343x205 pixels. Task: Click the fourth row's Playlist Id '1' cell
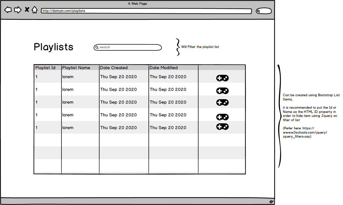(x=36, y=115)
